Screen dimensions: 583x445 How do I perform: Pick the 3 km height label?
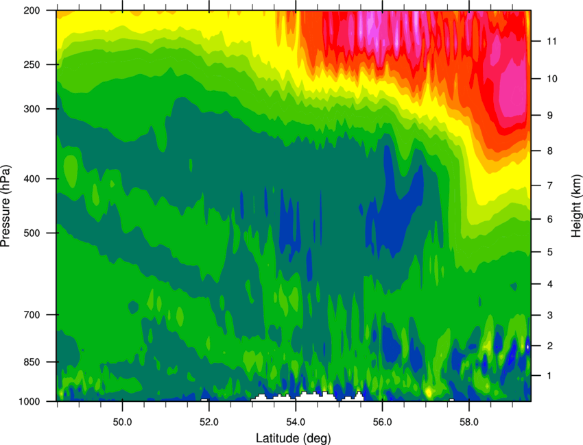point(550,315)
